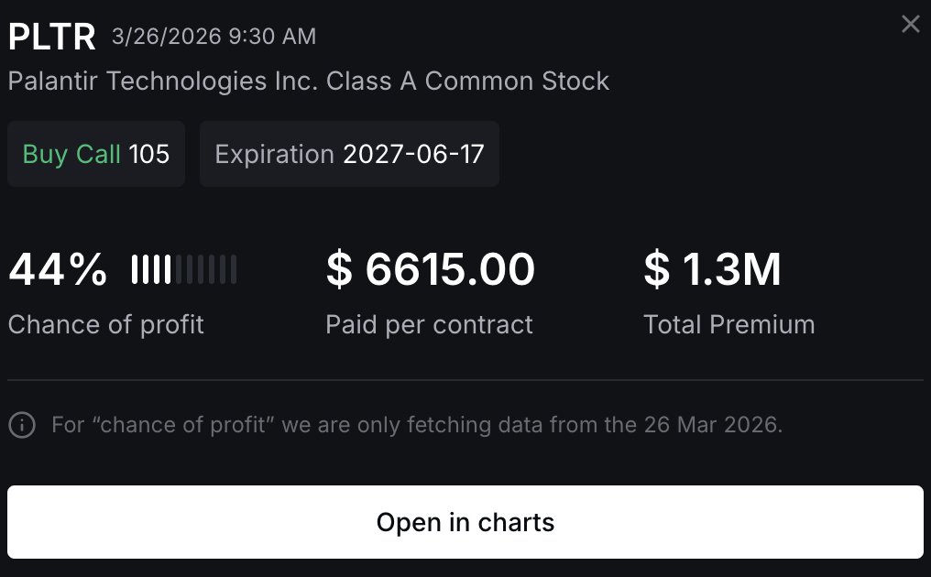Screen dimensions: 931x577
Task: Click the chance of profit data note
Action: pyautogui.click(x=417, y=425)
